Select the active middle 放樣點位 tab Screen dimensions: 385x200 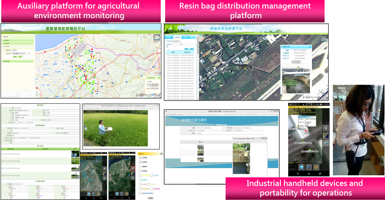177,37
